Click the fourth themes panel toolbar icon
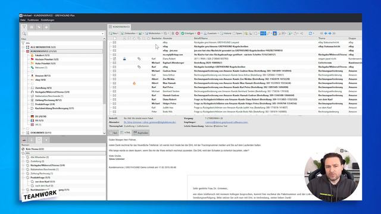 point(46,140)
